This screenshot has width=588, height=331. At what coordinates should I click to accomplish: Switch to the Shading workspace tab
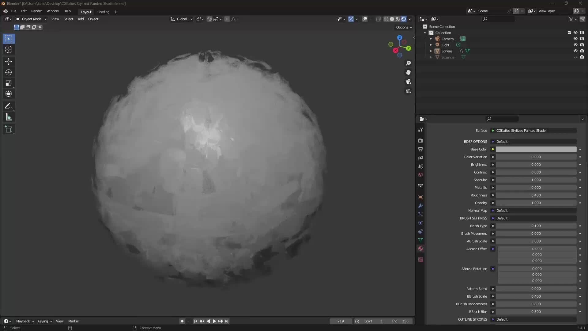pyautogui.click(x=103, y=12)
